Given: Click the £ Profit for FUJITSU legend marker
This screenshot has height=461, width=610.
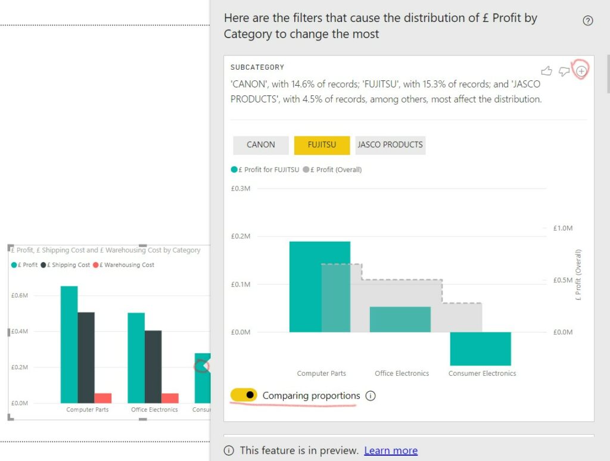Looking at the screenshot, I should (x=234, y=170).
